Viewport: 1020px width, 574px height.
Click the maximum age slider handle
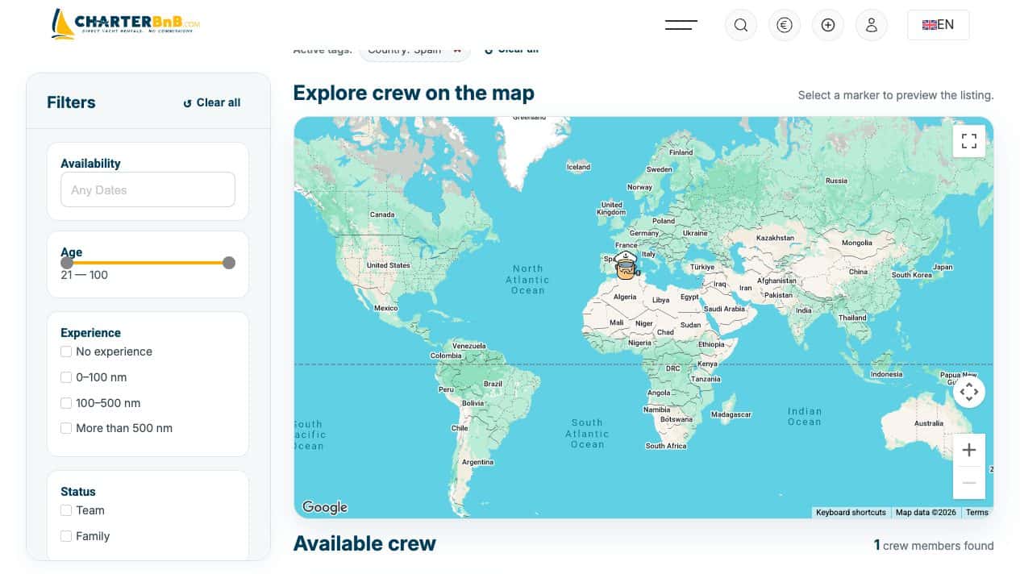pos(229,263)
